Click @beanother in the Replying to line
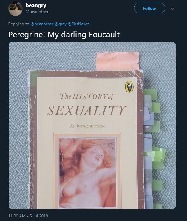 tap(42, 24)
